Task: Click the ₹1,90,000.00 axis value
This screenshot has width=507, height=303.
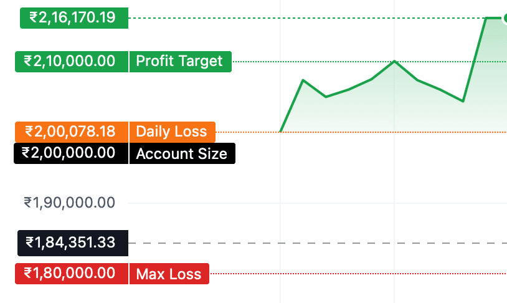Action: (70, 203)
